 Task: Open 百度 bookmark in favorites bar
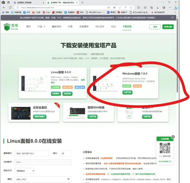[x=5, y=12]
